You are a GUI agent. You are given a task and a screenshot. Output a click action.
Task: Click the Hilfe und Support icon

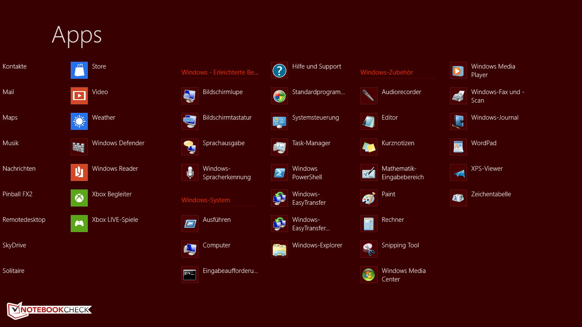point(279,70)
